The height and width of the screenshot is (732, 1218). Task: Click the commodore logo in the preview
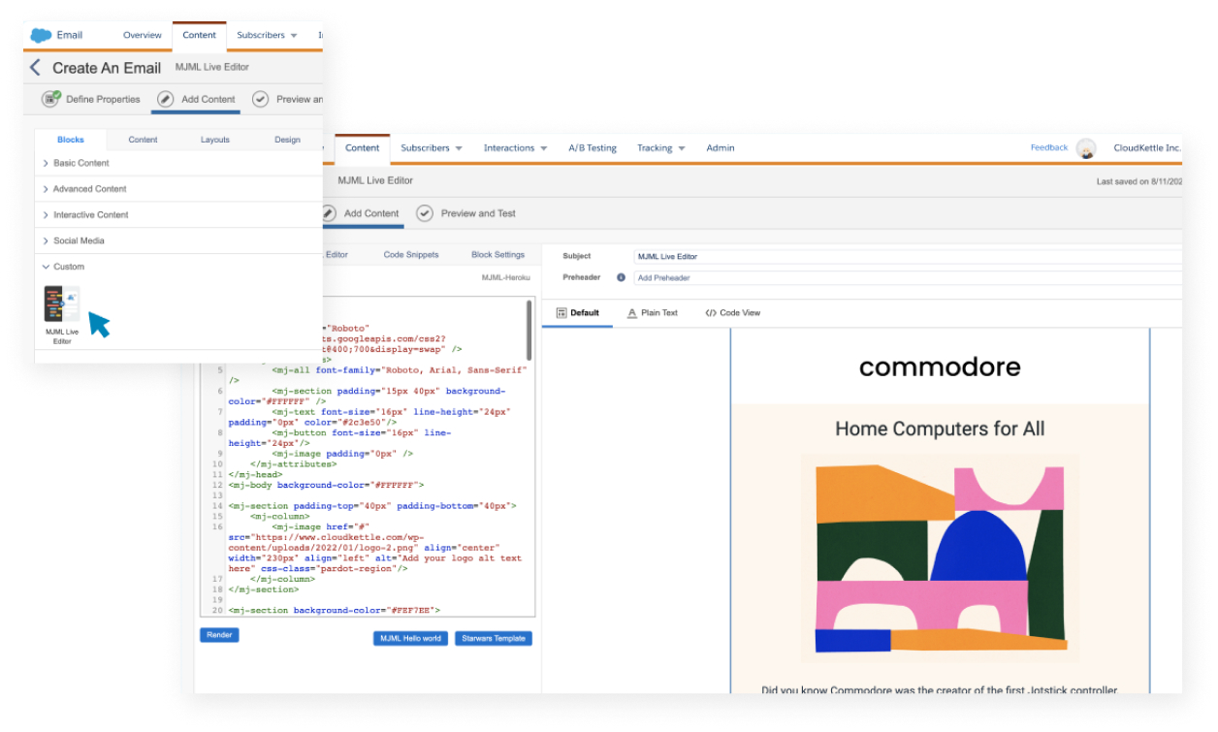click(x=940, y=366)
